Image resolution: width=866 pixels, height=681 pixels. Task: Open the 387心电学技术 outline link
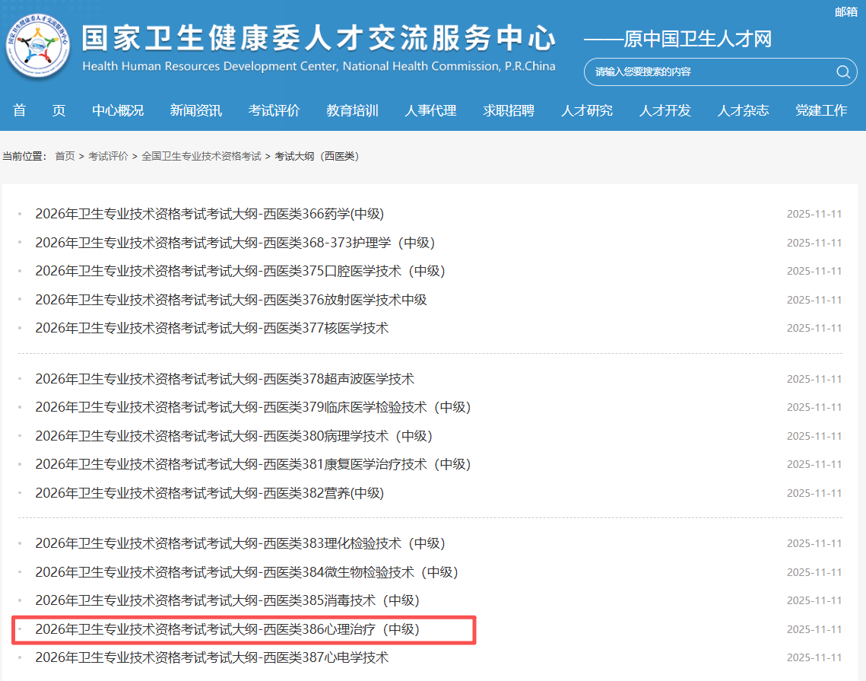[x=211, y=657]
